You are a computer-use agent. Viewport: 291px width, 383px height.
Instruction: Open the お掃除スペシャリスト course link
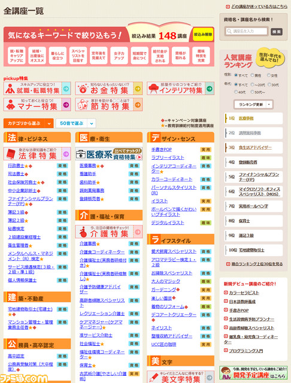pos(172,273)
